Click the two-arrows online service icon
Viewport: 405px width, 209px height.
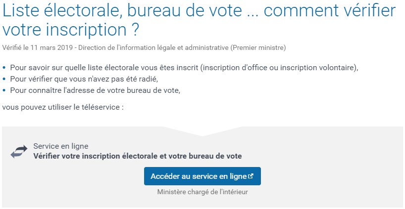coord(19,152)
